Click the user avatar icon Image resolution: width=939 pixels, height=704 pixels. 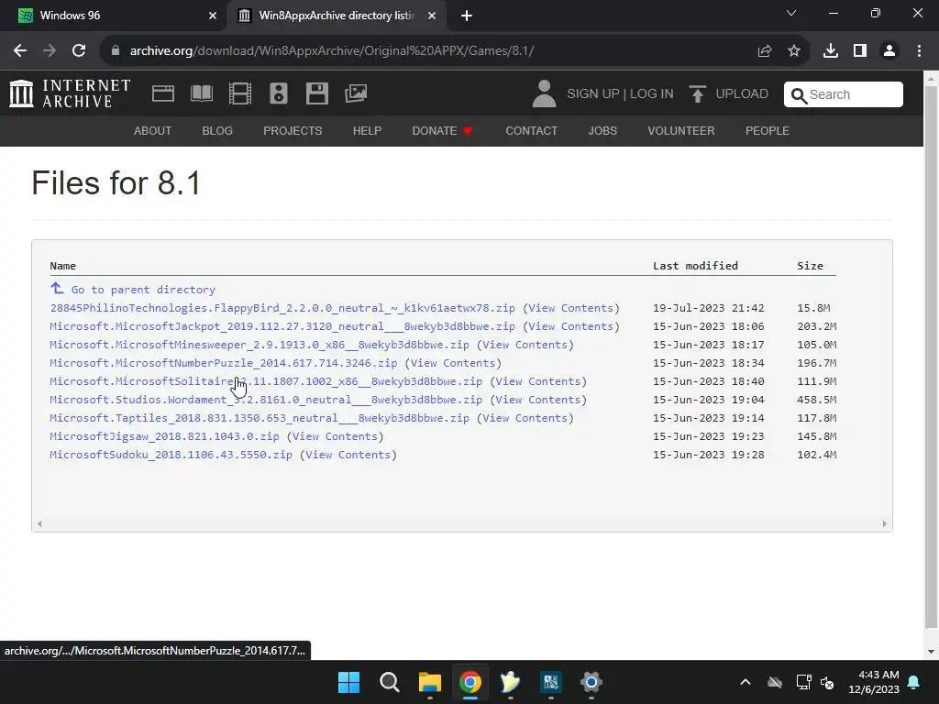[544, 94]
